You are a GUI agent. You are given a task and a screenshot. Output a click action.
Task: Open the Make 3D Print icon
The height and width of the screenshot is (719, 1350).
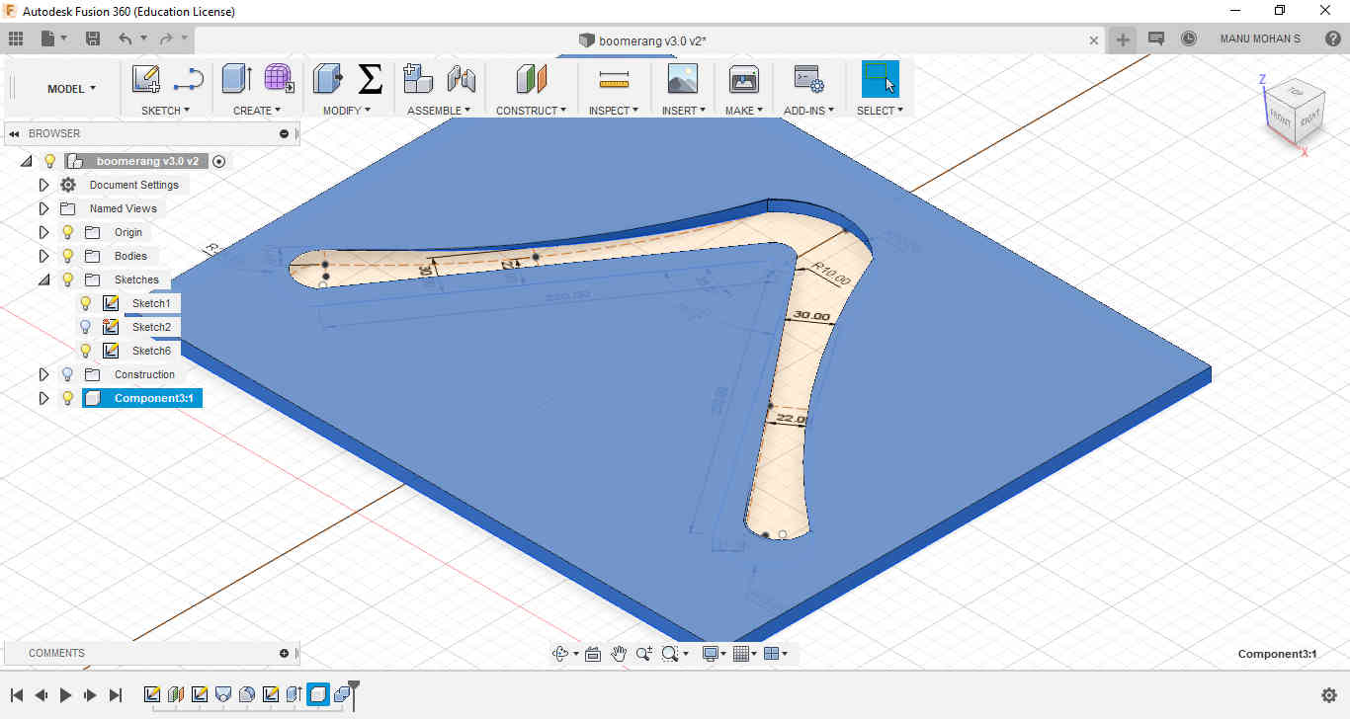point(743,79)
